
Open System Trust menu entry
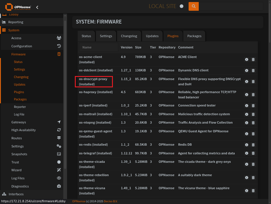tap(32, 162)
